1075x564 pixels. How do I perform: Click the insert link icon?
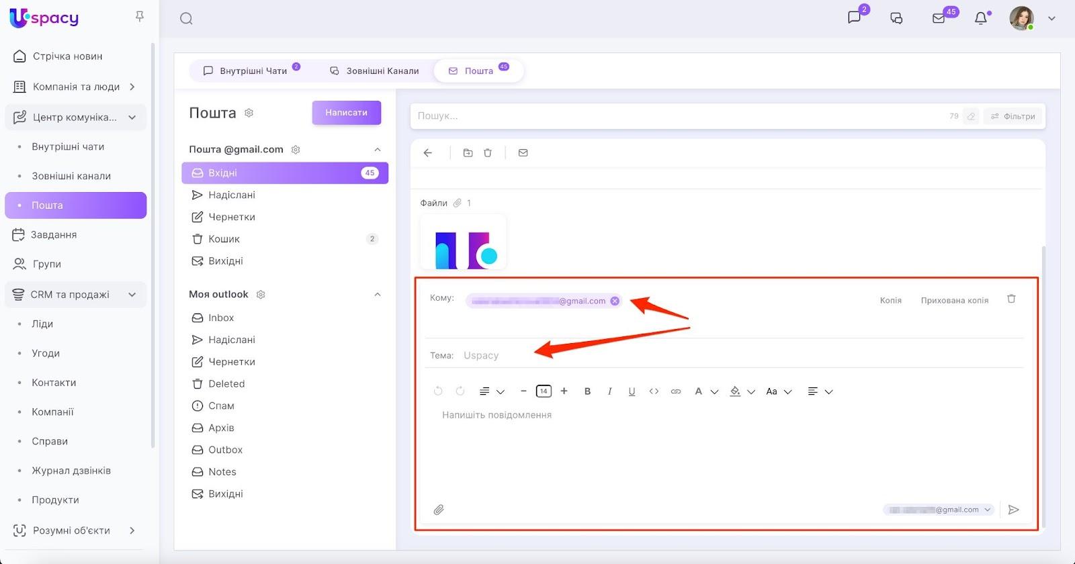pyautogui.click(x=676, y=391)
